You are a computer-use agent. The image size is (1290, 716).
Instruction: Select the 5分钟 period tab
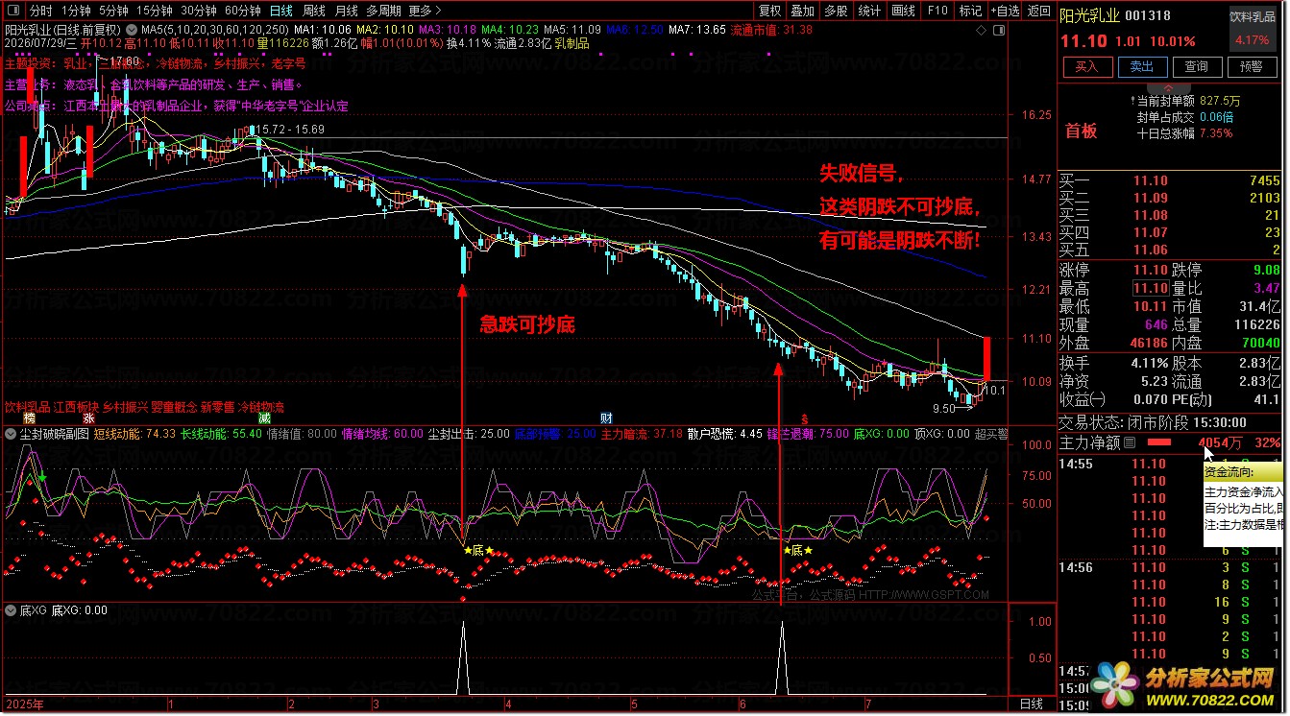(x=113, y=11)
